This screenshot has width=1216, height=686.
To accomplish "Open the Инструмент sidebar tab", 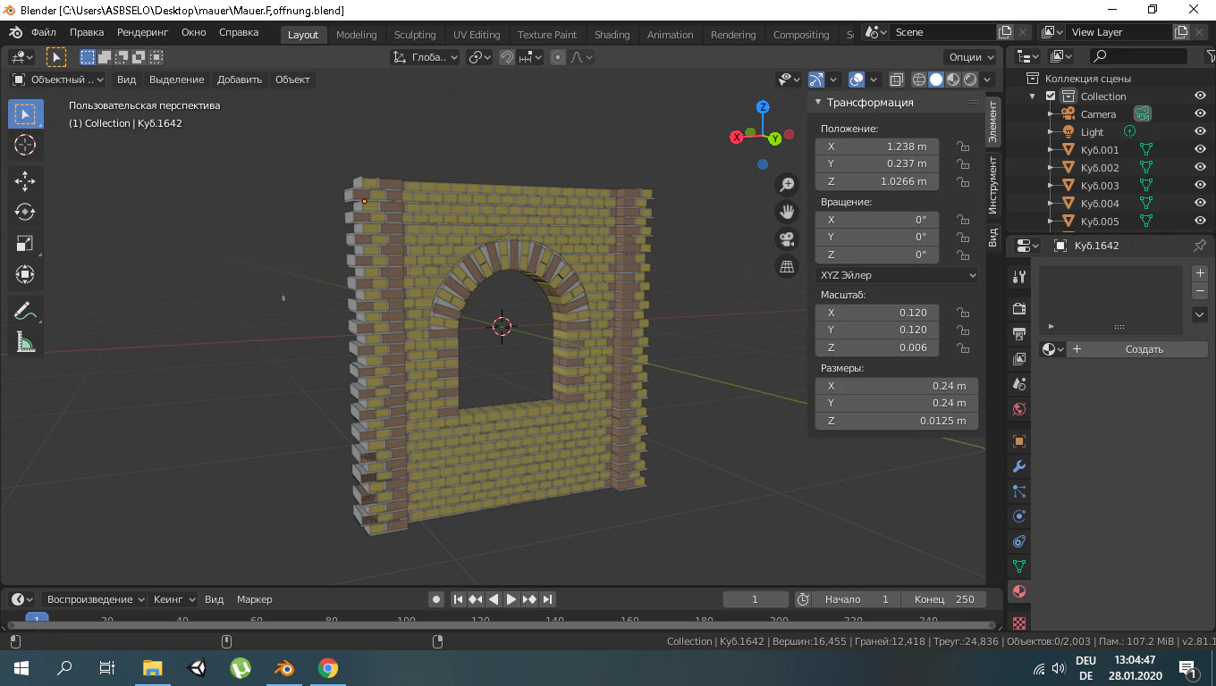I will 992,185.
